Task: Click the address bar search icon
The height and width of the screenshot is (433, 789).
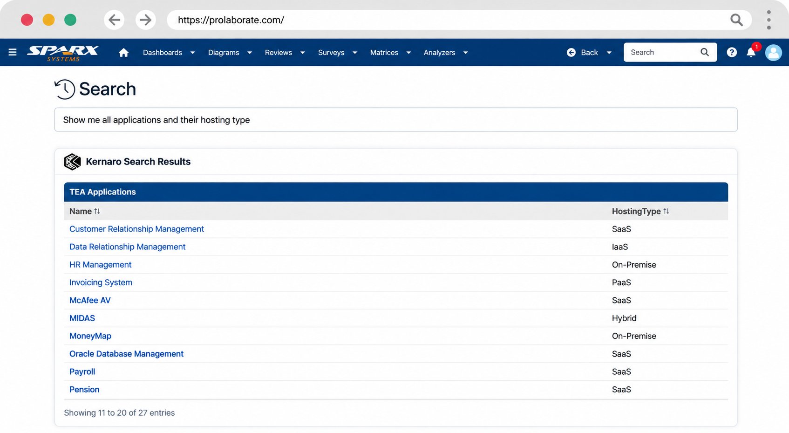Action: coord(736,20)
